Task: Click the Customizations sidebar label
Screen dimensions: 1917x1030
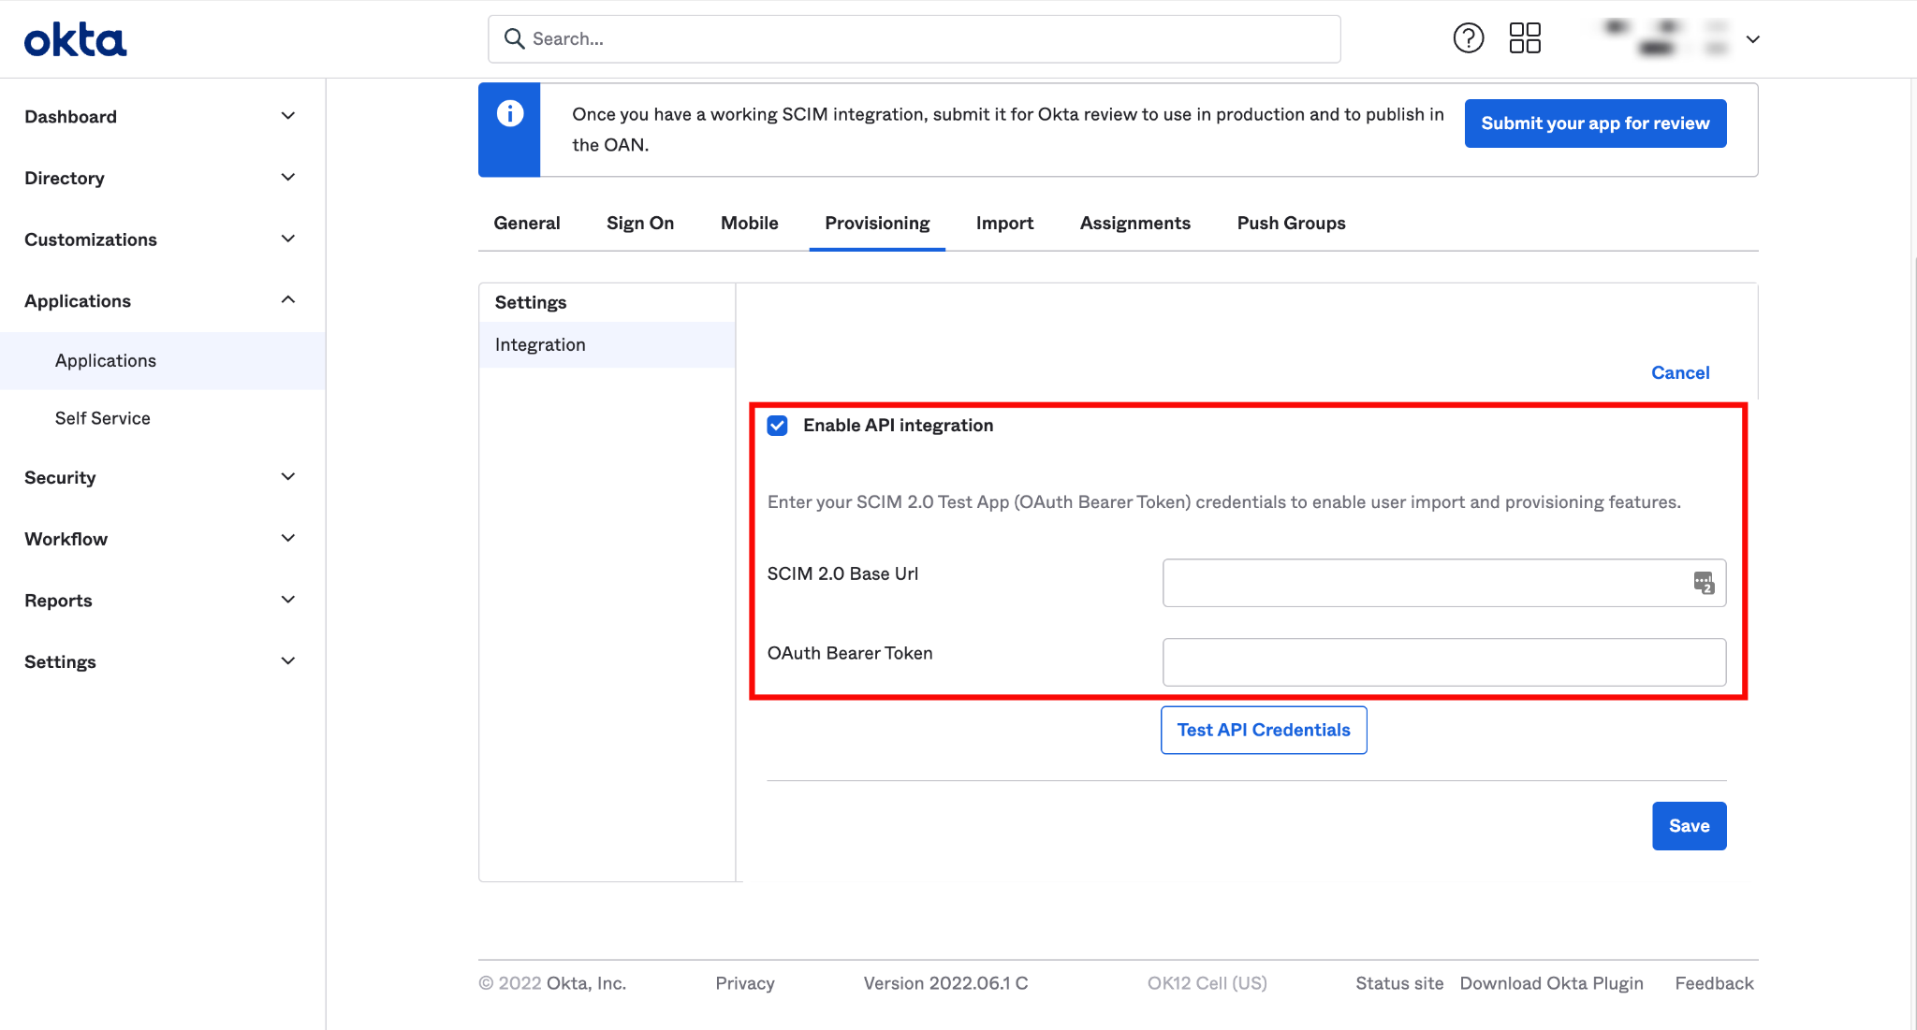Action: point(90,239)
